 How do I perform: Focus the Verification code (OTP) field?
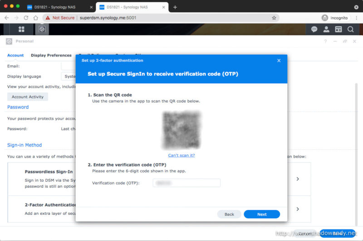click(x=186, y=183)
